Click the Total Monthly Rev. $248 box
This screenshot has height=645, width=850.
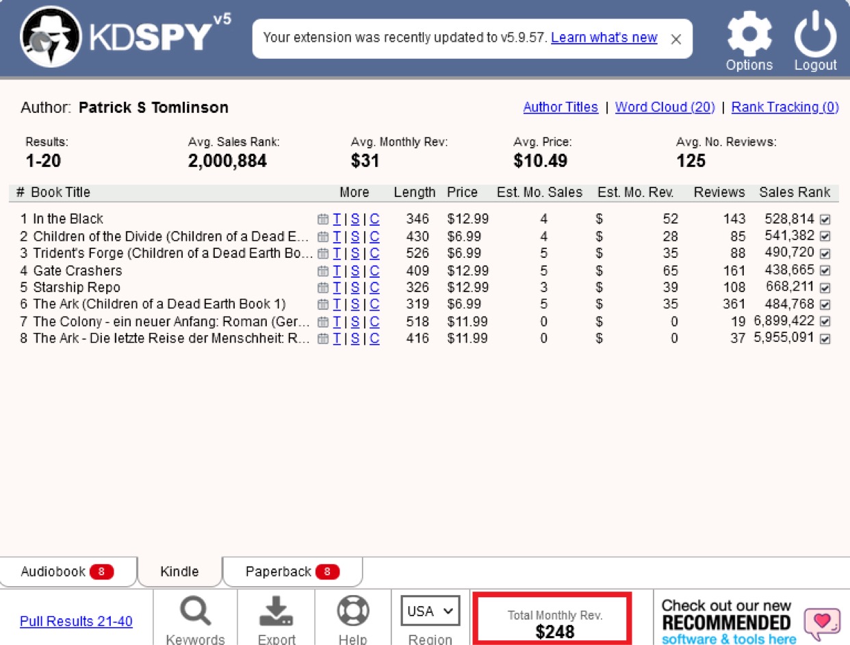click(x=552, y=619)
